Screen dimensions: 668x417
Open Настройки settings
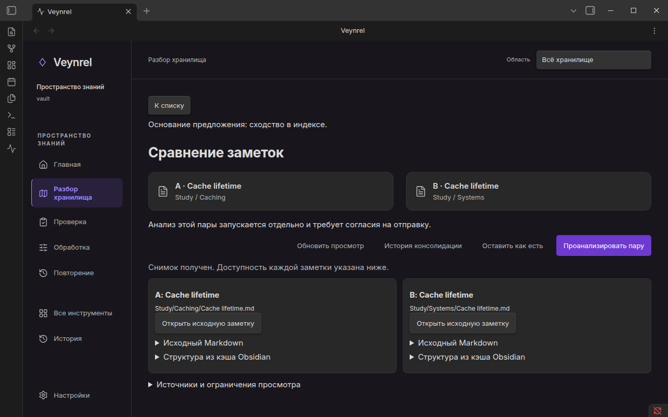pyautogui.click(x=77, y=396)
